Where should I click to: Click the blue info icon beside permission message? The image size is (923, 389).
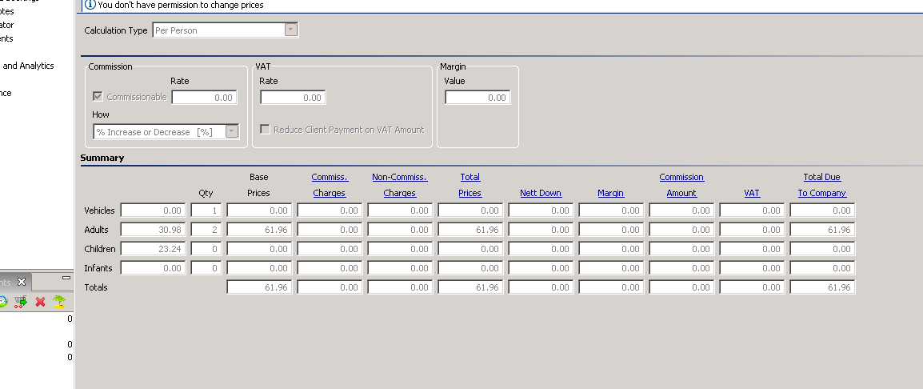pos(90,5)
